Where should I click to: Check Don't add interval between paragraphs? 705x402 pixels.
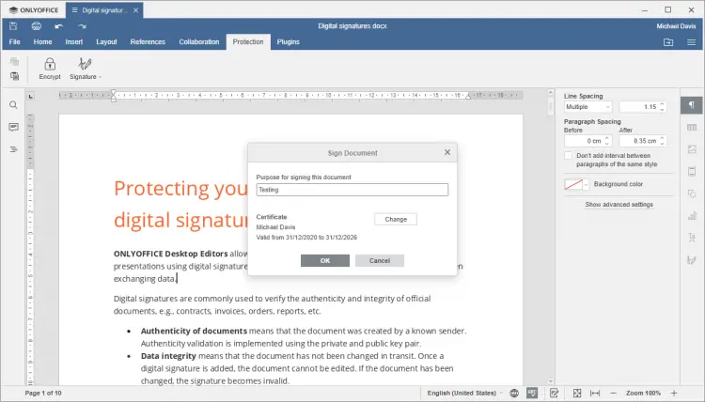[569, 155]
